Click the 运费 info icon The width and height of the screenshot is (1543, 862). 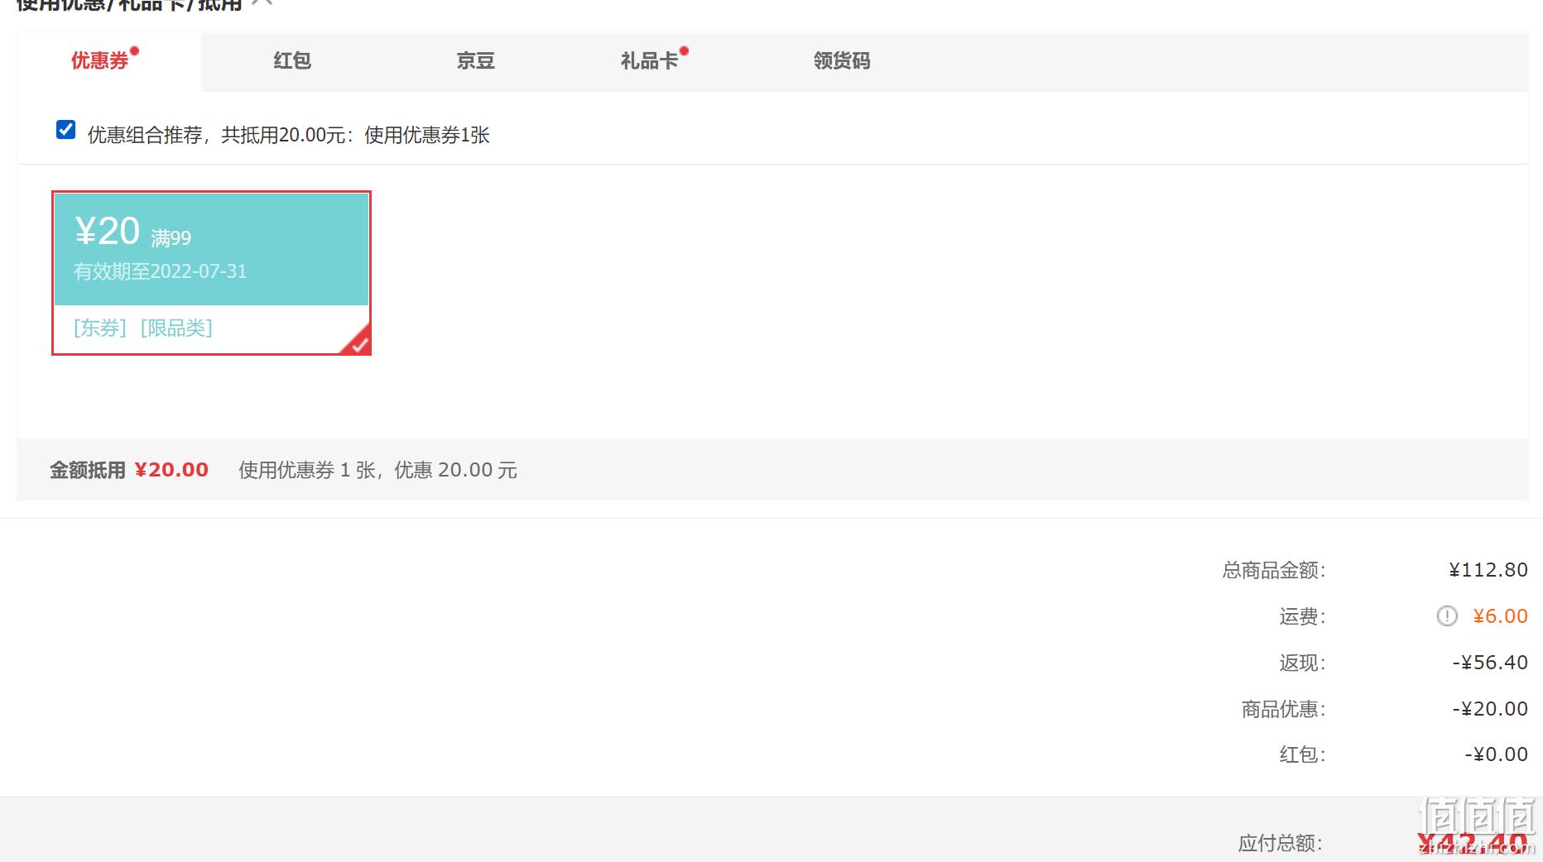coord(1447,616)
